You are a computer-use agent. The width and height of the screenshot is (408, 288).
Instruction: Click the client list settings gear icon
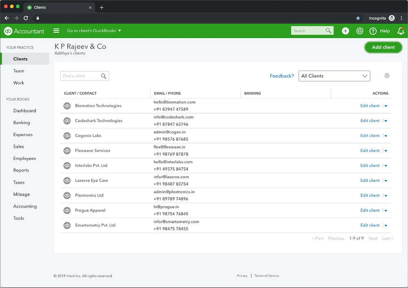(x=387, y=76)
